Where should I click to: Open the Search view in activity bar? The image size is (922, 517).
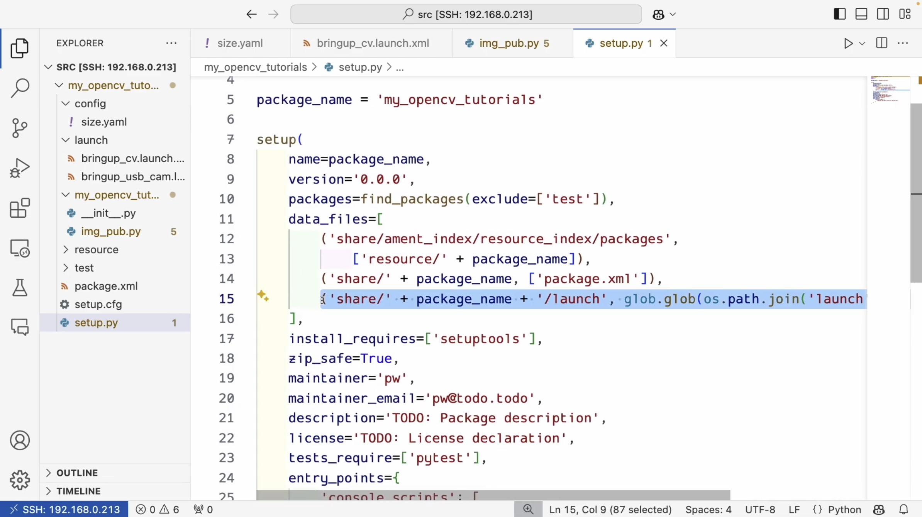tap(19, 88)
